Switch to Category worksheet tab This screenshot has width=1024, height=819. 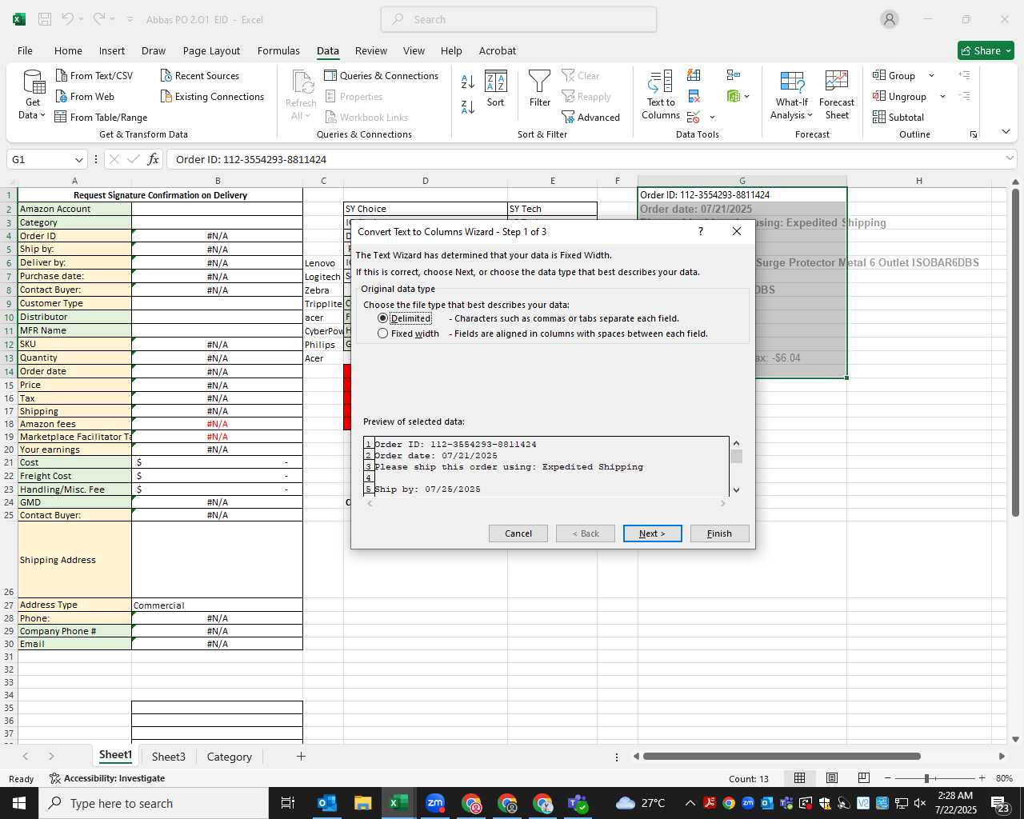point(230,757)
